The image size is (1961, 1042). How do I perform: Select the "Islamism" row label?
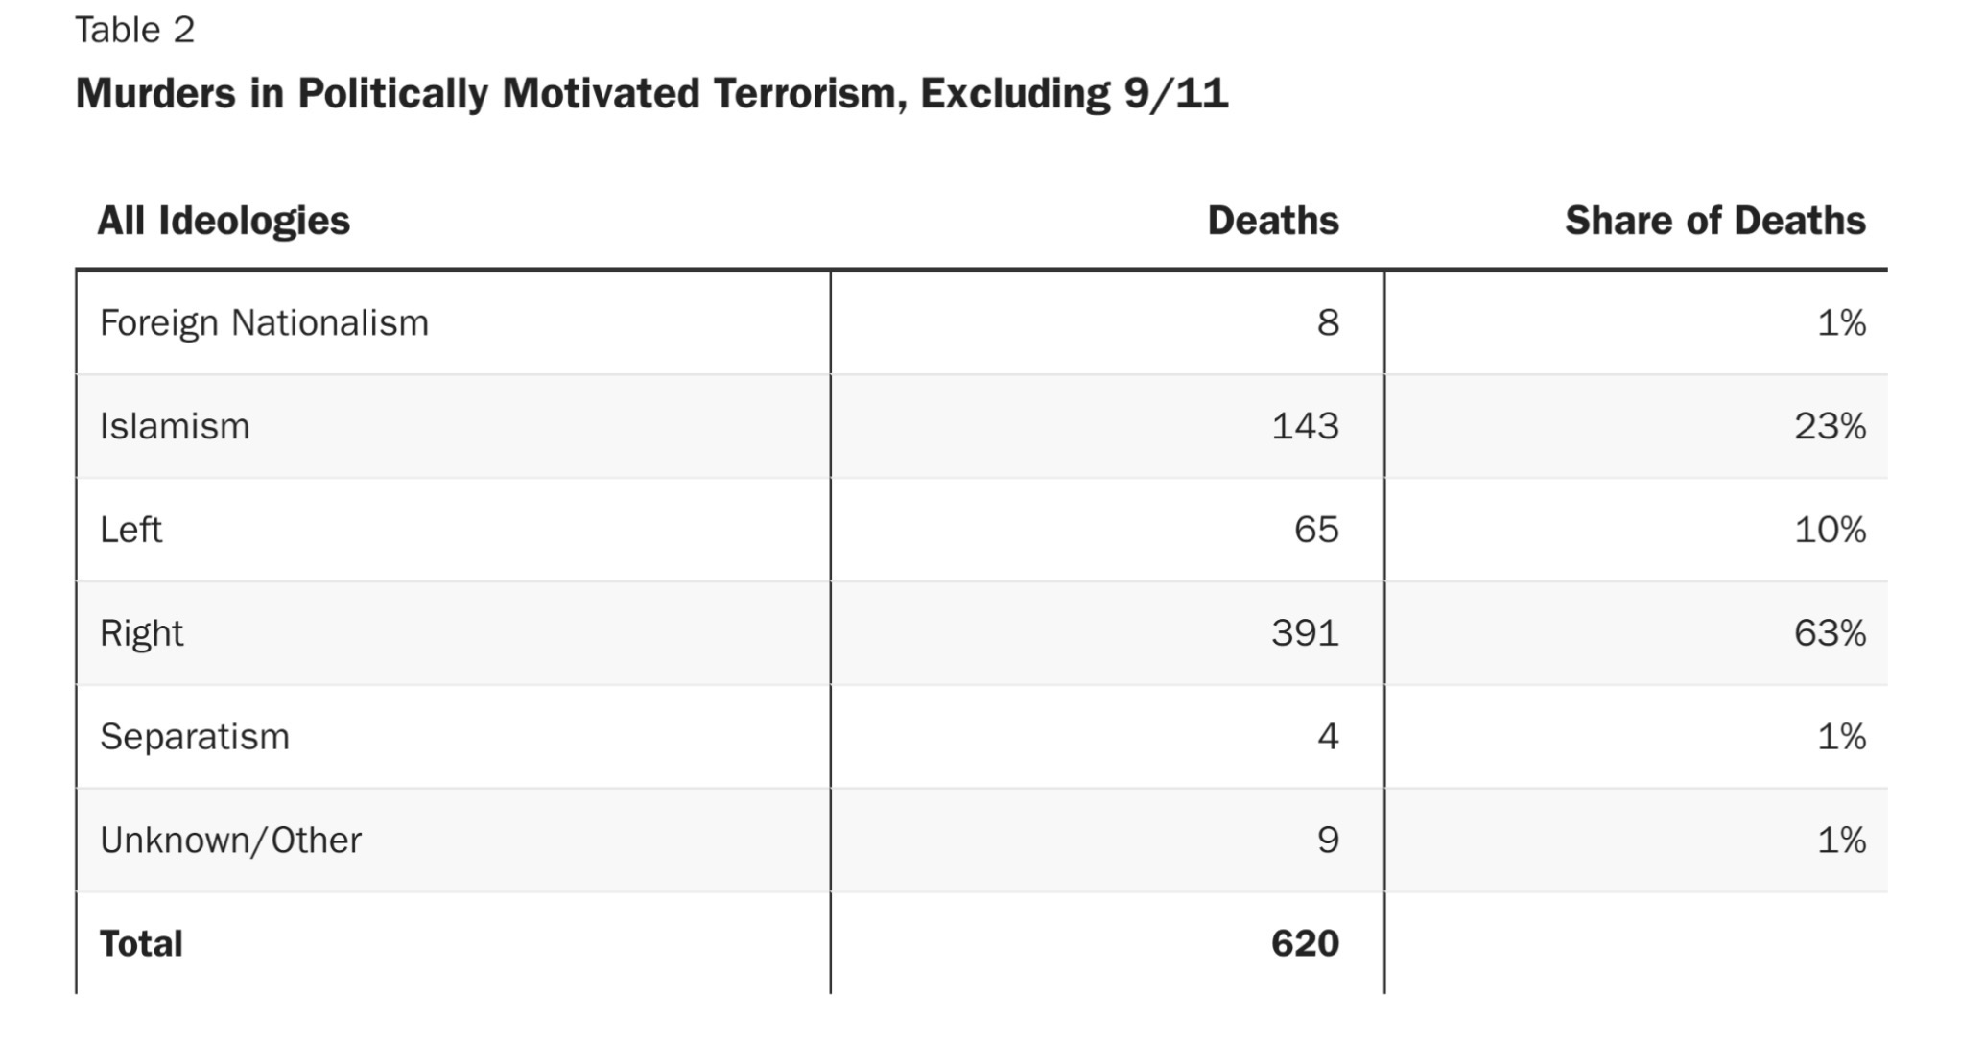click(175, 426)
